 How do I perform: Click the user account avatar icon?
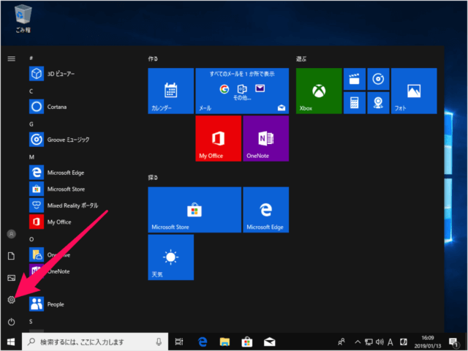[x=12, y=234]
